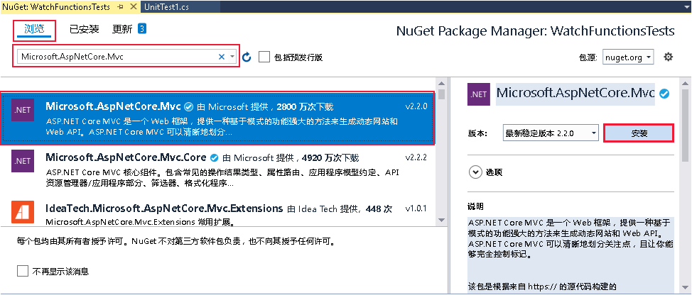Click the updates count badge 3
Screen dimensions: 692x295
point(141,28)
